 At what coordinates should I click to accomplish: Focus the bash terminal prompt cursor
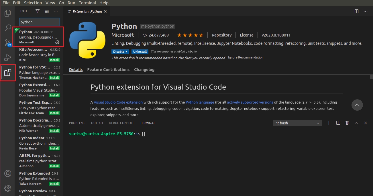tap(144, 134)
